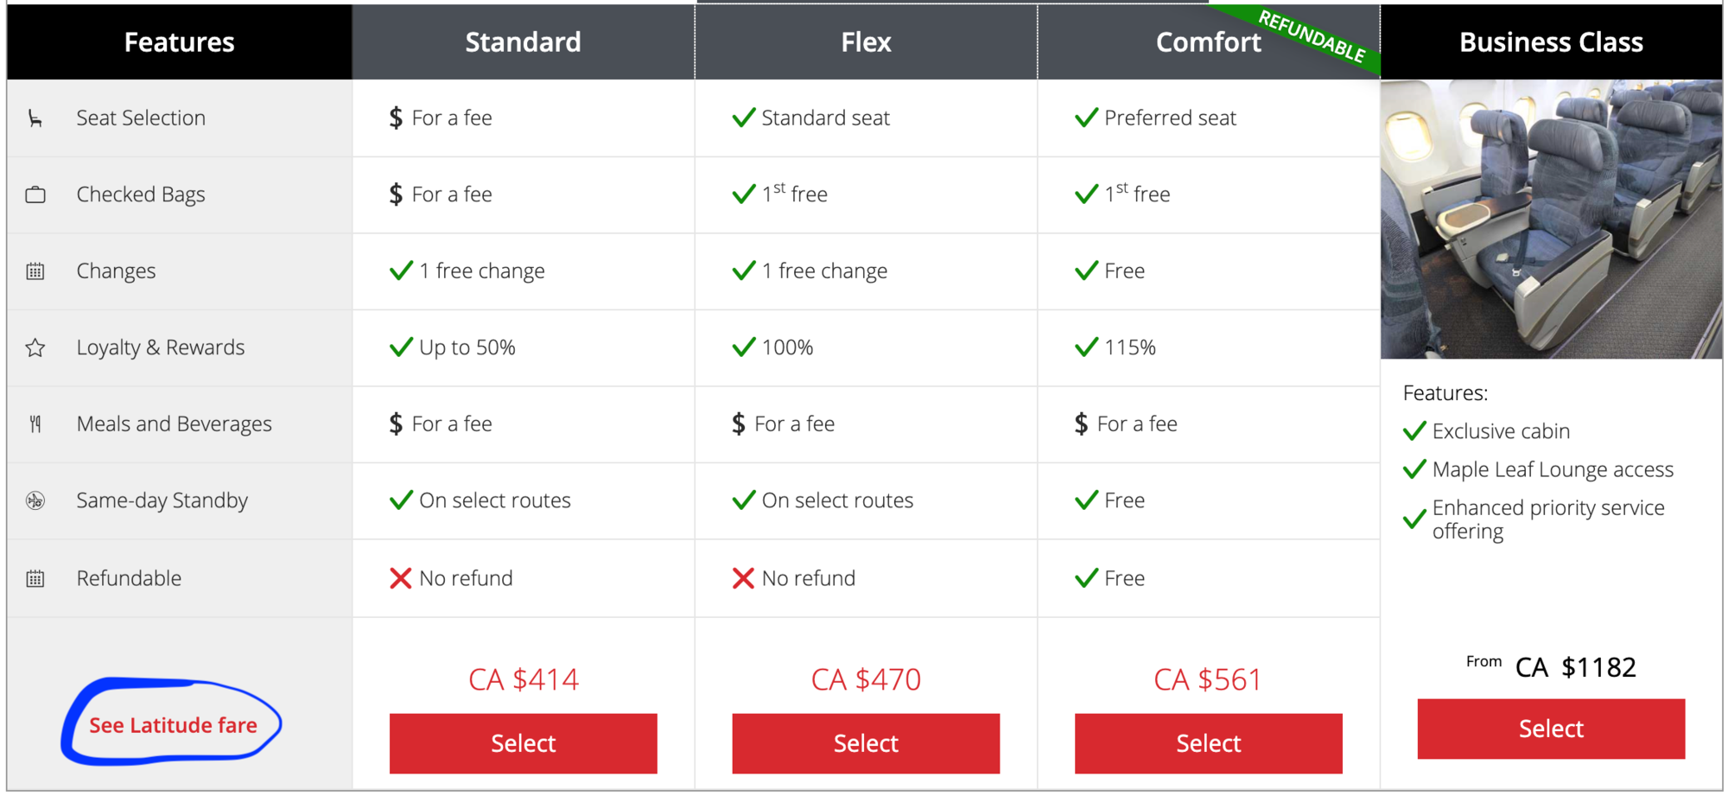Click the red X beside Standard No refund
1728x796 pixels.
pyautogui.click(x=400, y=578)
